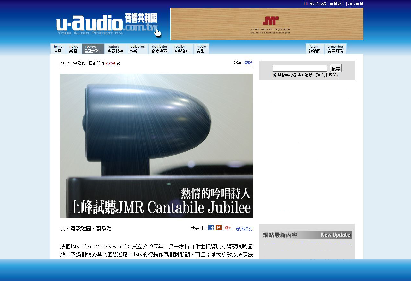Open the 喇叭 category link

[249, 63]
